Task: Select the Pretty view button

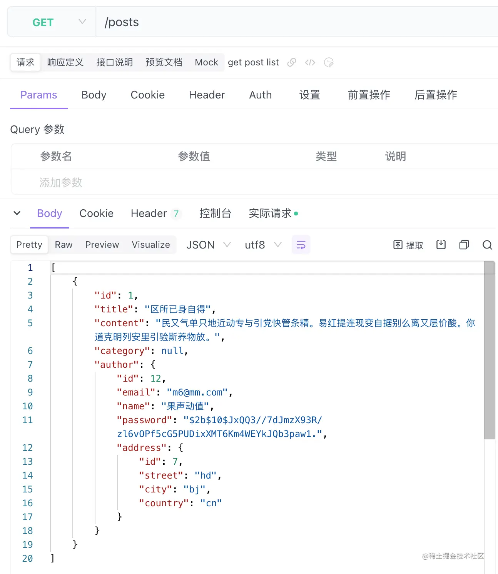Action: coord(29,245)
